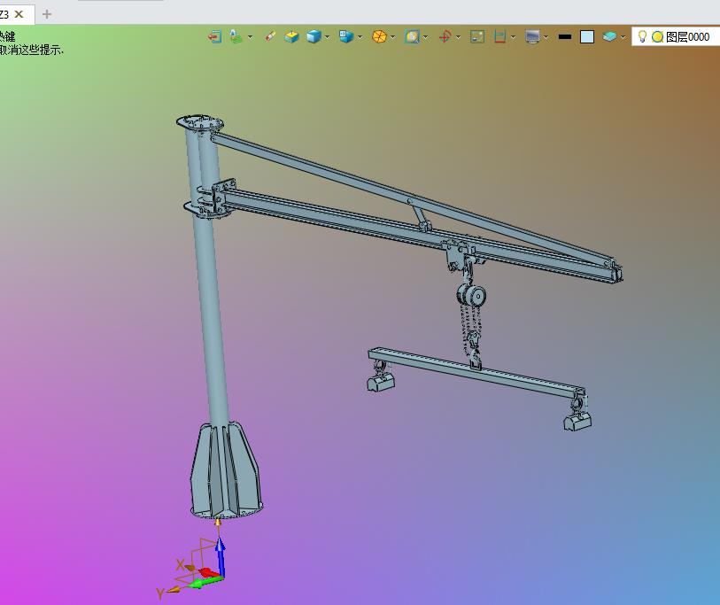Select the right lifting magnet on spreader beam

(577, 421)
